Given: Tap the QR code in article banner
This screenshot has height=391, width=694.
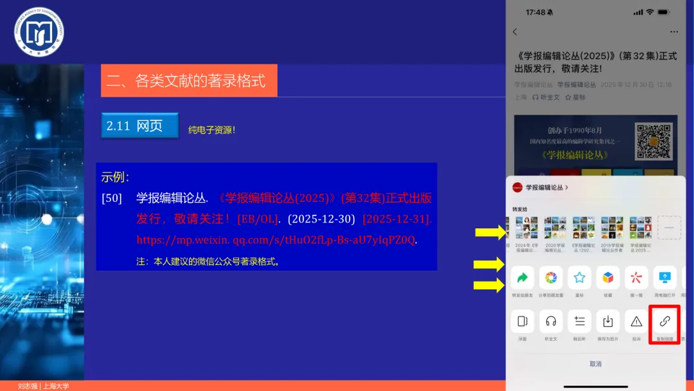Looking at the screenshot, I should tap(654, 141).
